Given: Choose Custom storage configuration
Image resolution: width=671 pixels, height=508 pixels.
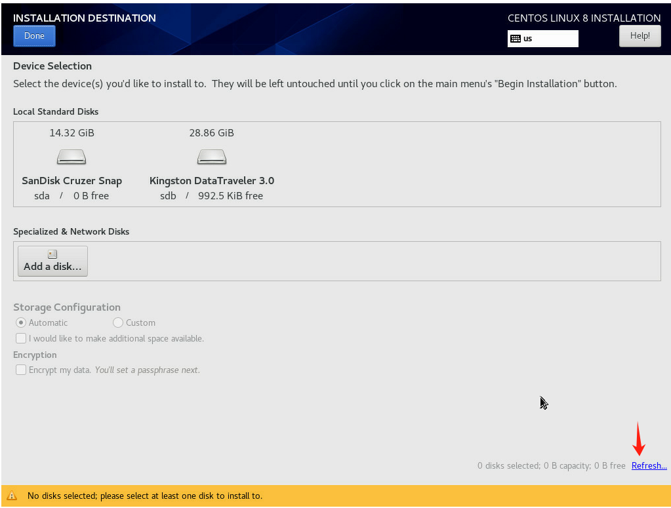Looking at the screenshot, I should tap(118, 322).
